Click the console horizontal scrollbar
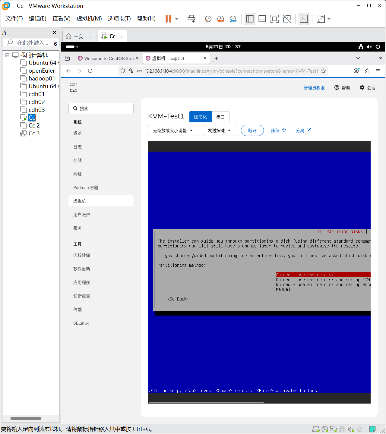Screen dimensions: 386x434 point(206,403)
